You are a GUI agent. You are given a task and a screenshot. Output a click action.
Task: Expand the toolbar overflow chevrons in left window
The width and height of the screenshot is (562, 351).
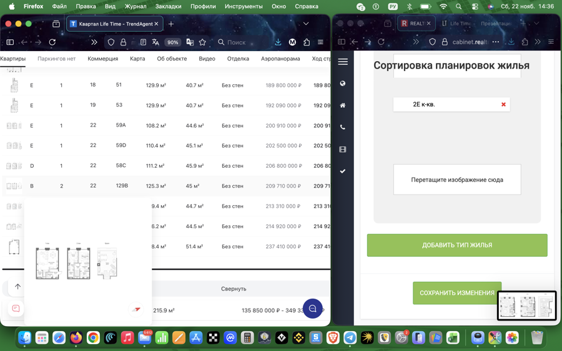coord(94,42)
